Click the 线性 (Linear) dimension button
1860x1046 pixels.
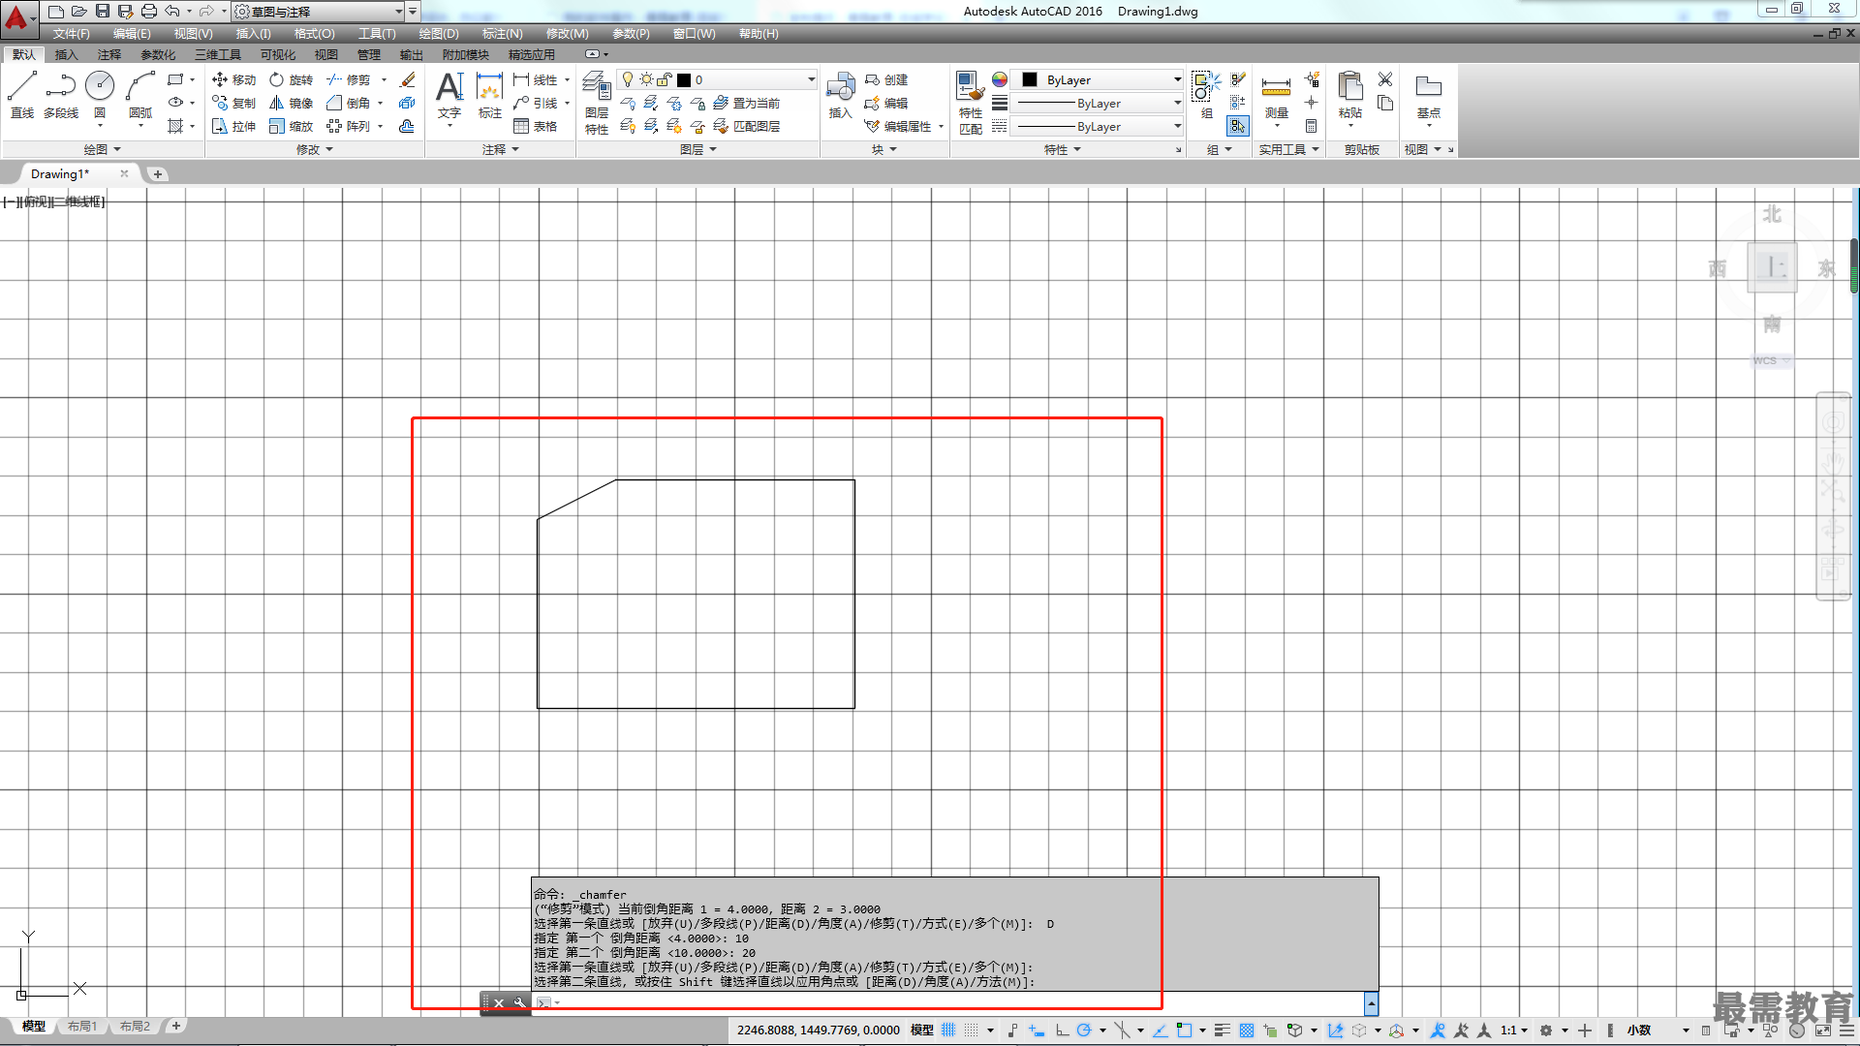click(x=536, y=79)
